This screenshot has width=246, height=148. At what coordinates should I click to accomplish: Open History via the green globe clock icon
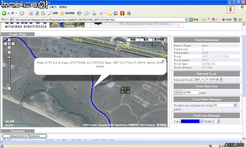[x=79, y=13]
